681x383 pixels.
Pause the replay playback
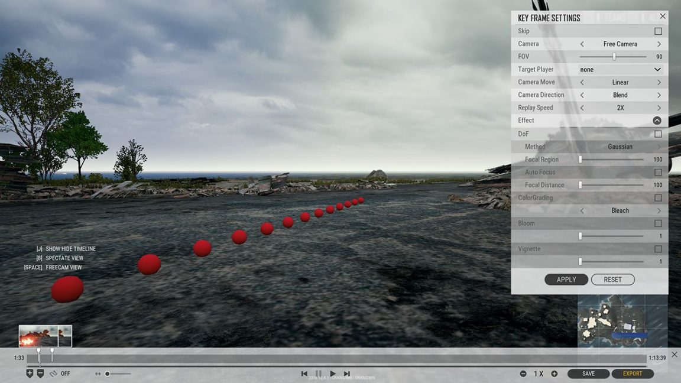[x=319, y=374]
